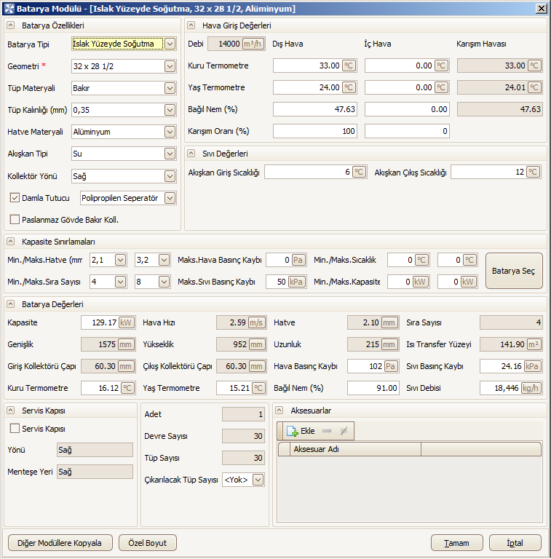Click the not-equal accessory toolbar icon
551x559 pixels.
click(344, 431)
